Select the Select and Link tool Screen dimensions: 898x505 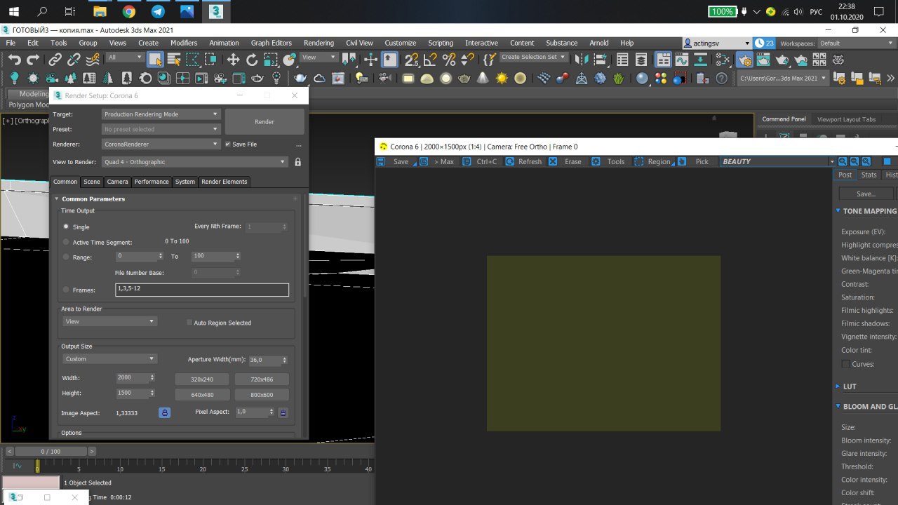pyautogui.click(x=55, y=60)
